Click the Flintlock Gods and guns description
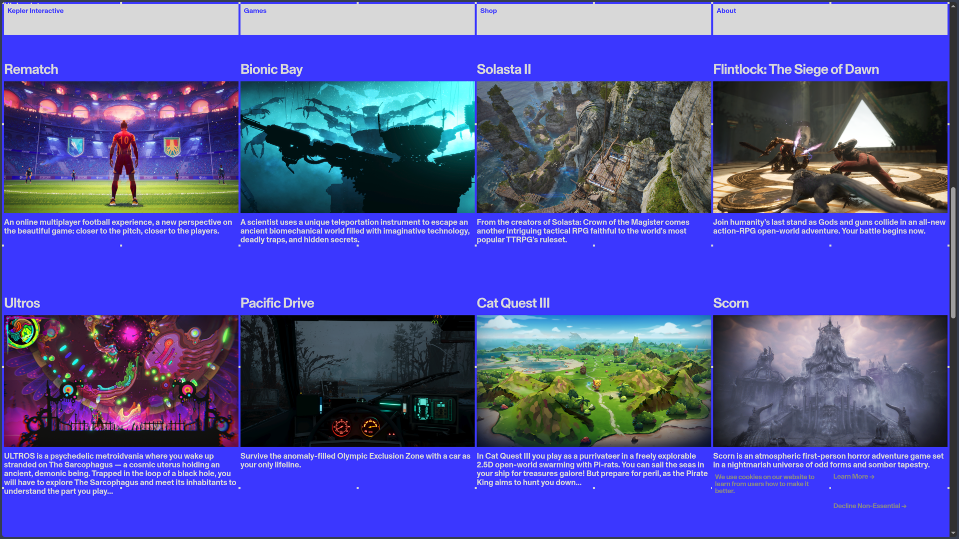 [829, 227]
